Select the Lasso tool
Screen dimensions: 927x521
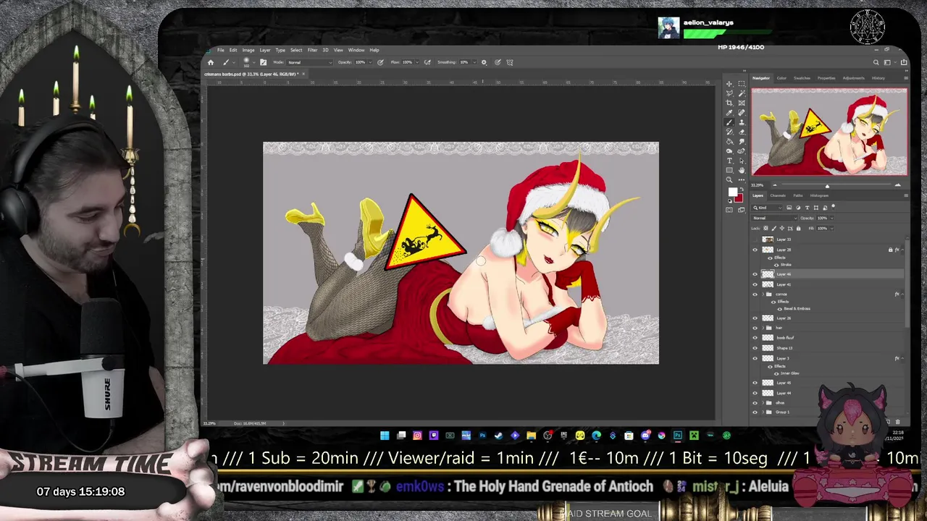(x=729, y=93)
